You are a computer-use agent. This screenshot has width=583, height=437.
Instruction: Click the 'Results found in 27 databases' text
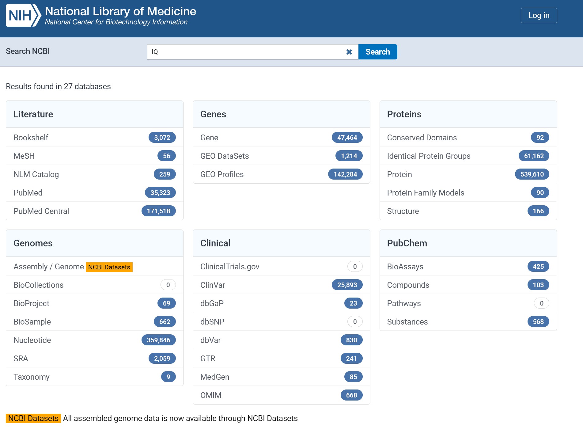(x=58, y=86)
